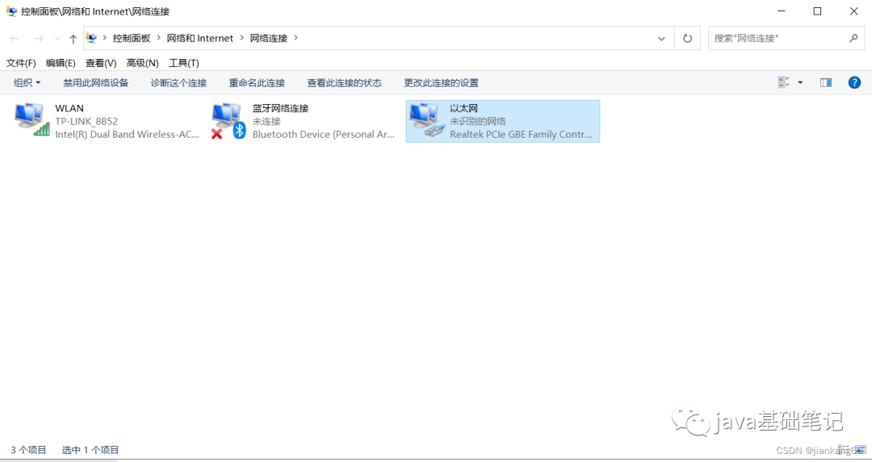Close the network connections window

pyautogui.click(x=853, y=11)
